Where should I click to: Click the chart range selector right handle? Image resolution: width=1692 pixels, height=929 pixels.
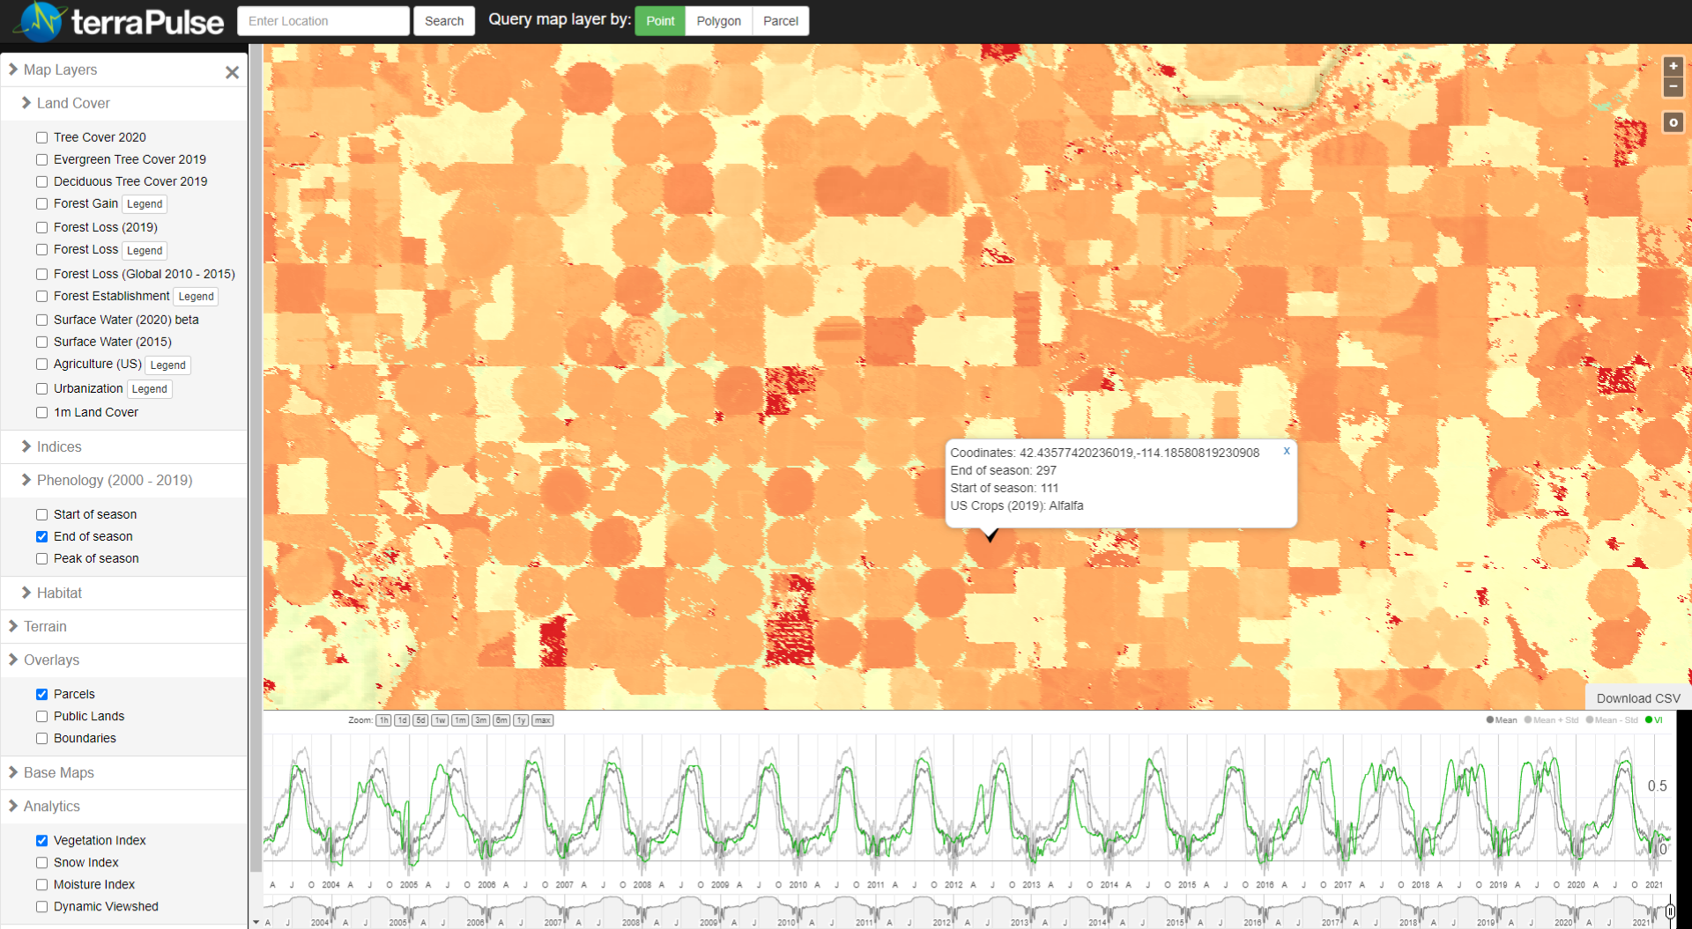coord(1670,912)
